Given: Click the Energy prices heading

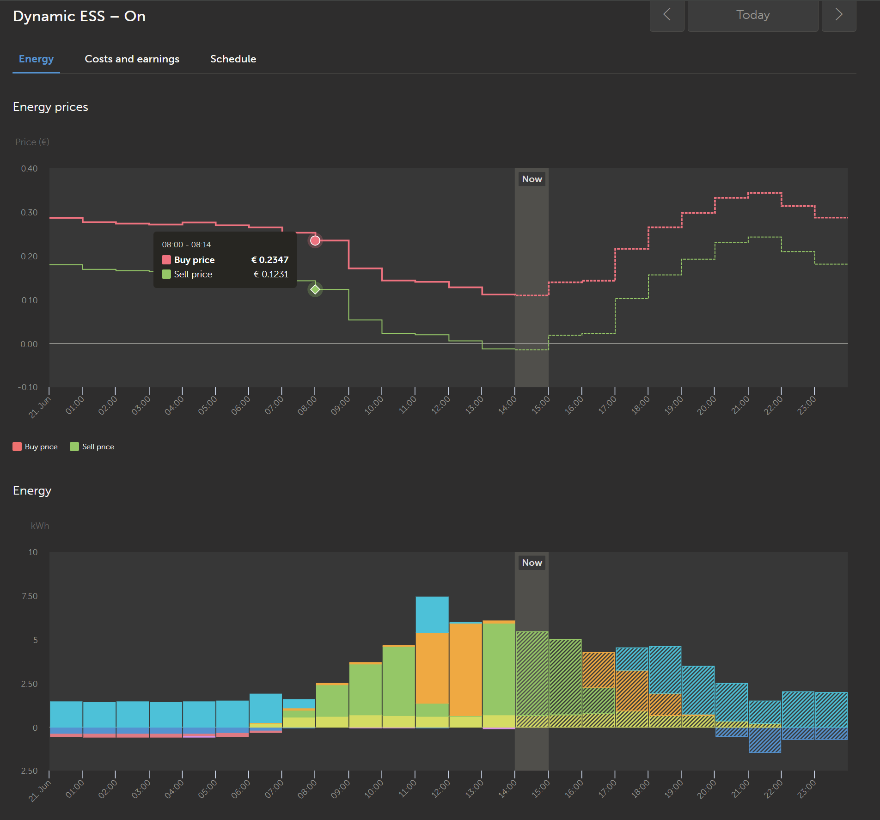Looking at the screenshot, I should pyautogui.click(x=50, y=107).
